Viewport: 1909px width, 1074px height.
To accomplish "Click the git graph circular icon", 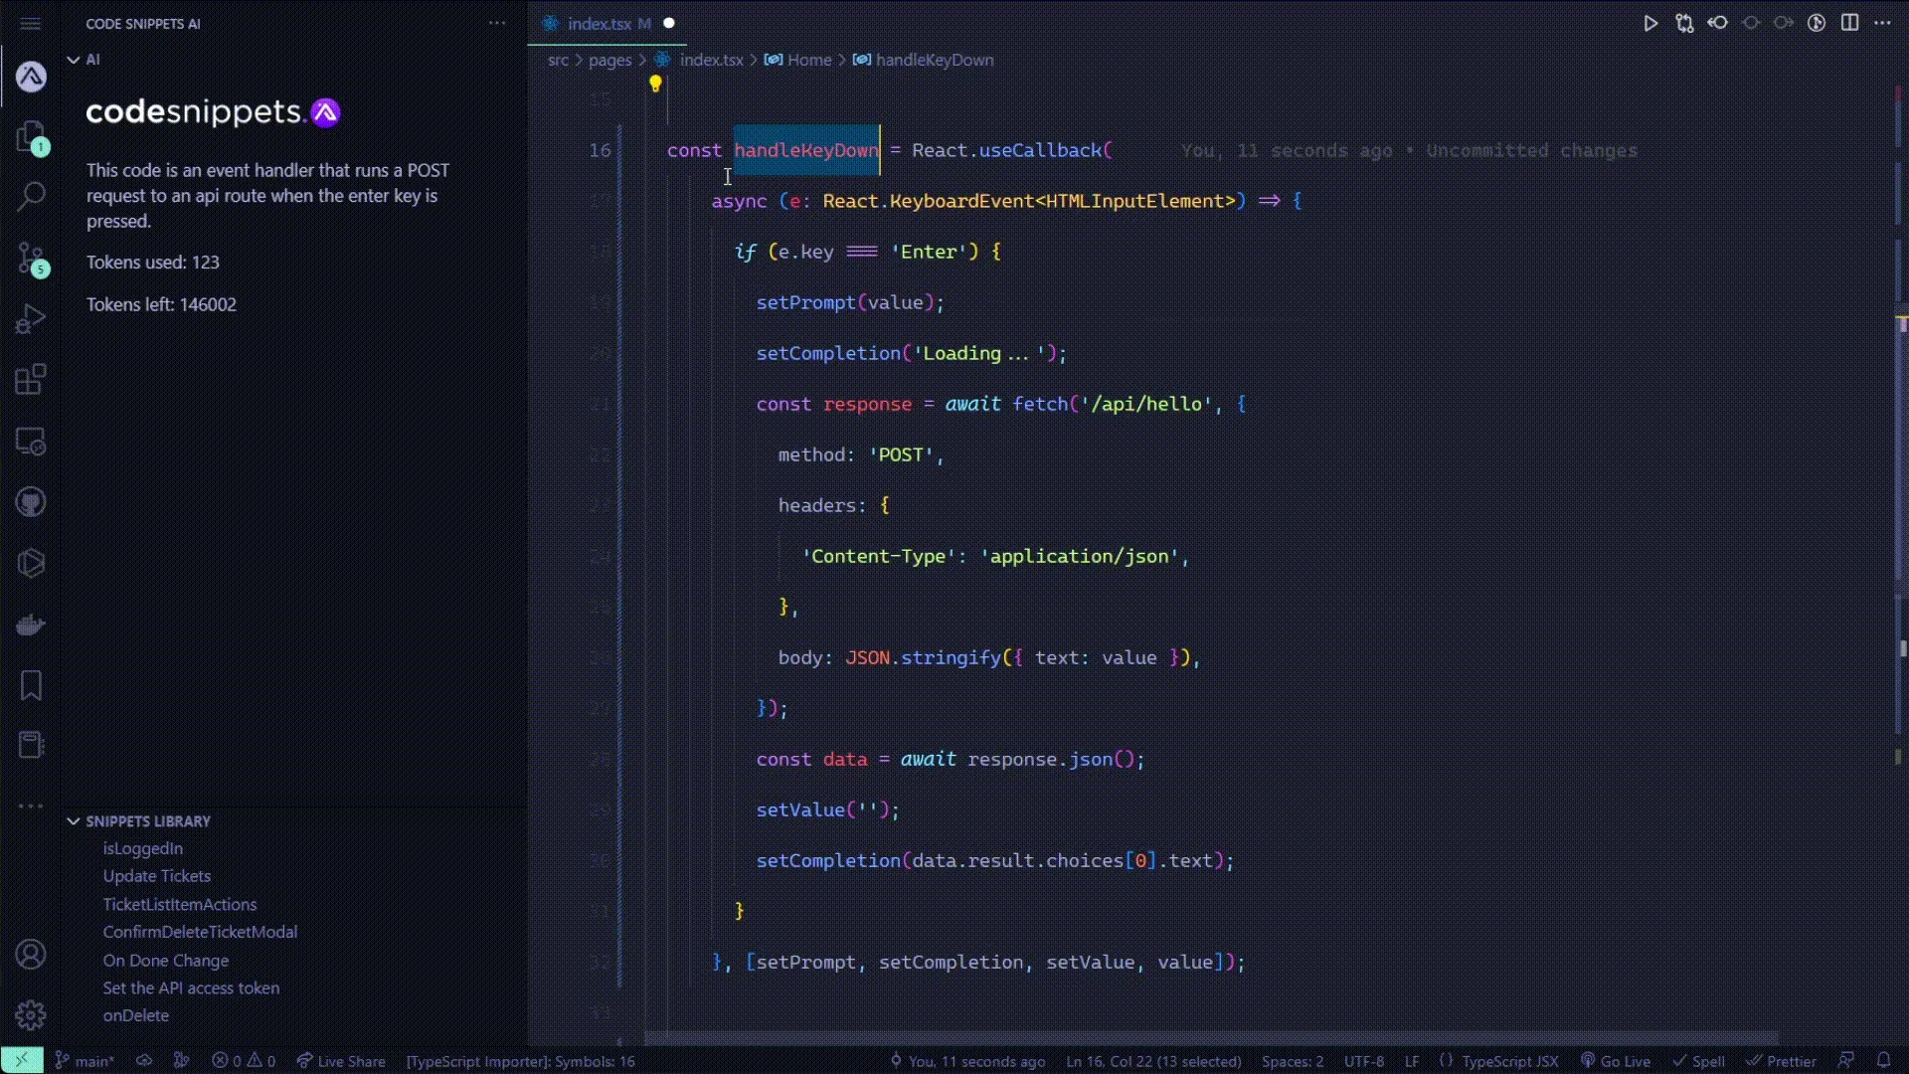I will (x=1817, y=23).
